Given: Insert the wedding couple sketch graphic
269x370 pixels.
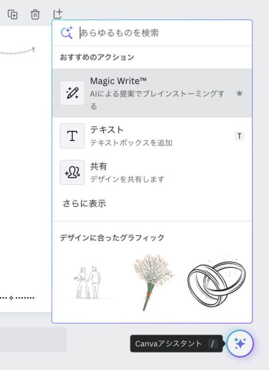Looking at the screenshot, I should pyautogui.click(x=89, y=282).
